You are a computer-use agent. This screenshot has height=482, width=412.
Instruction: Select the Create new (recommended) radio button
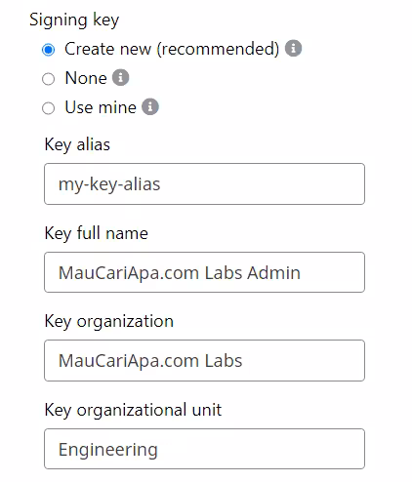point(49,50)
